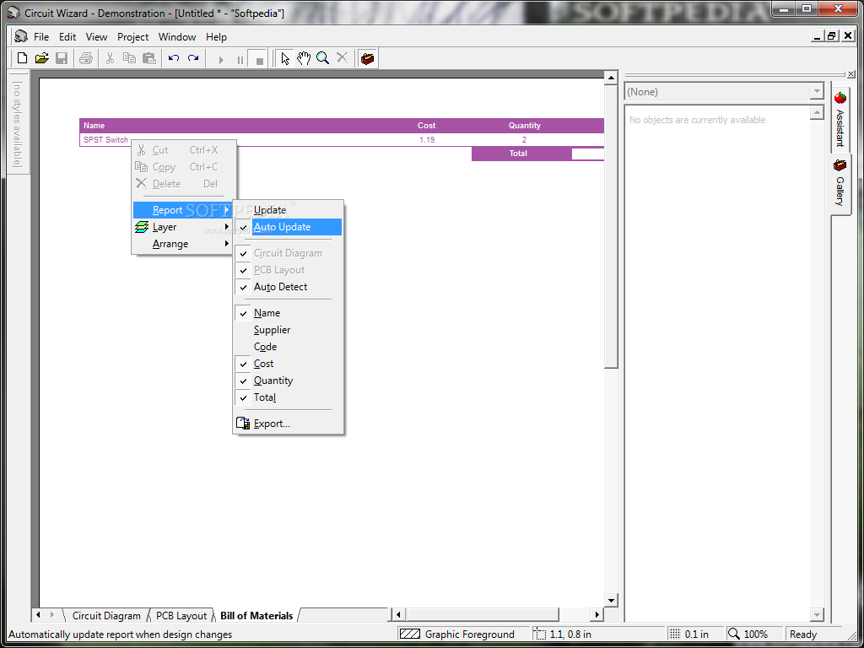
Task: Enable the Code column option
Action: (x=288, y=347)
